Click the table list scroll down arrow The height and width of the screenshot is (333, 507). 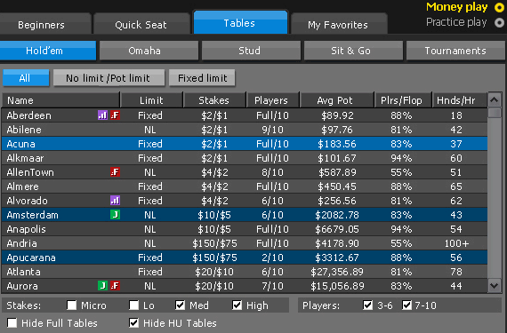pyautogui.click(x=495, y=286)
